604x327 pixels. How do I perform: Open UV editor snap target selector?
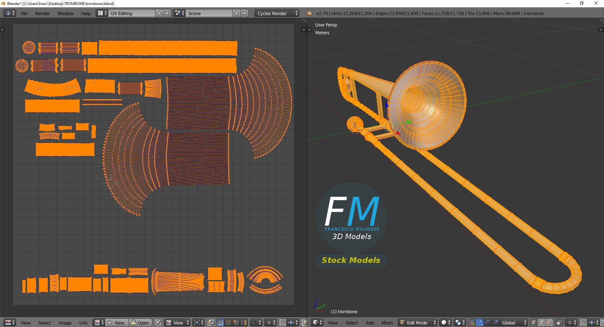pyautogui.click(x=293, y=323)
